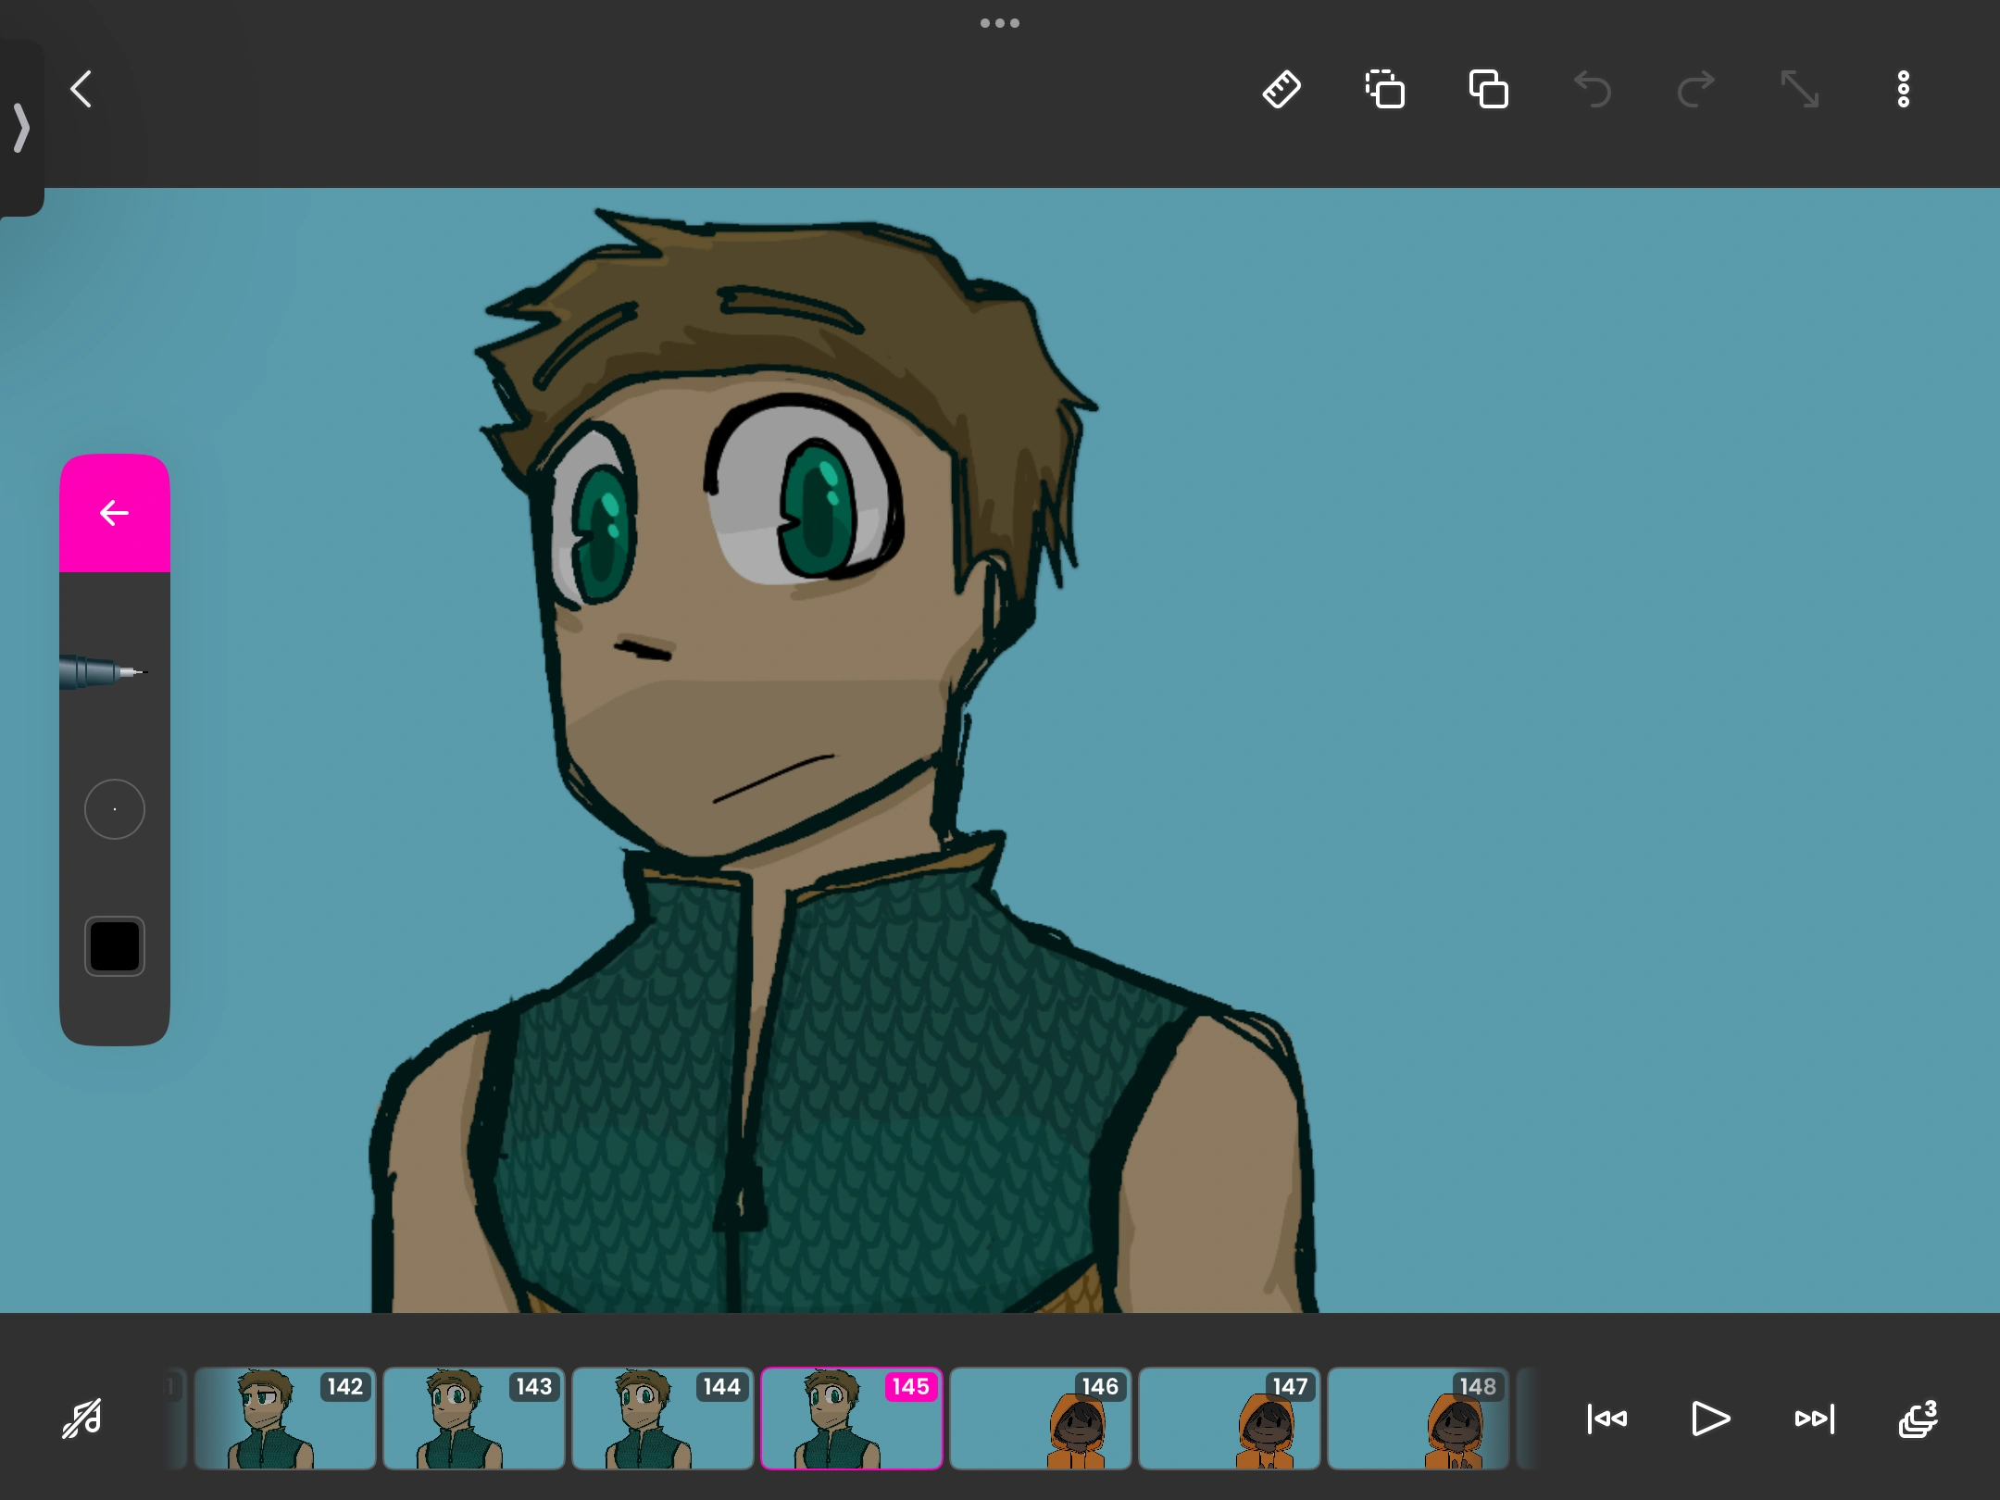Play the animation

coord(1709,1419)
